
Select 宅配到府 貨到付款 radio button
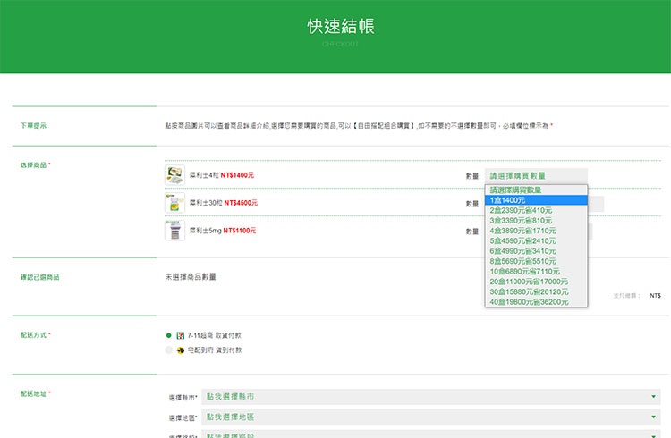tap(168, 350)
